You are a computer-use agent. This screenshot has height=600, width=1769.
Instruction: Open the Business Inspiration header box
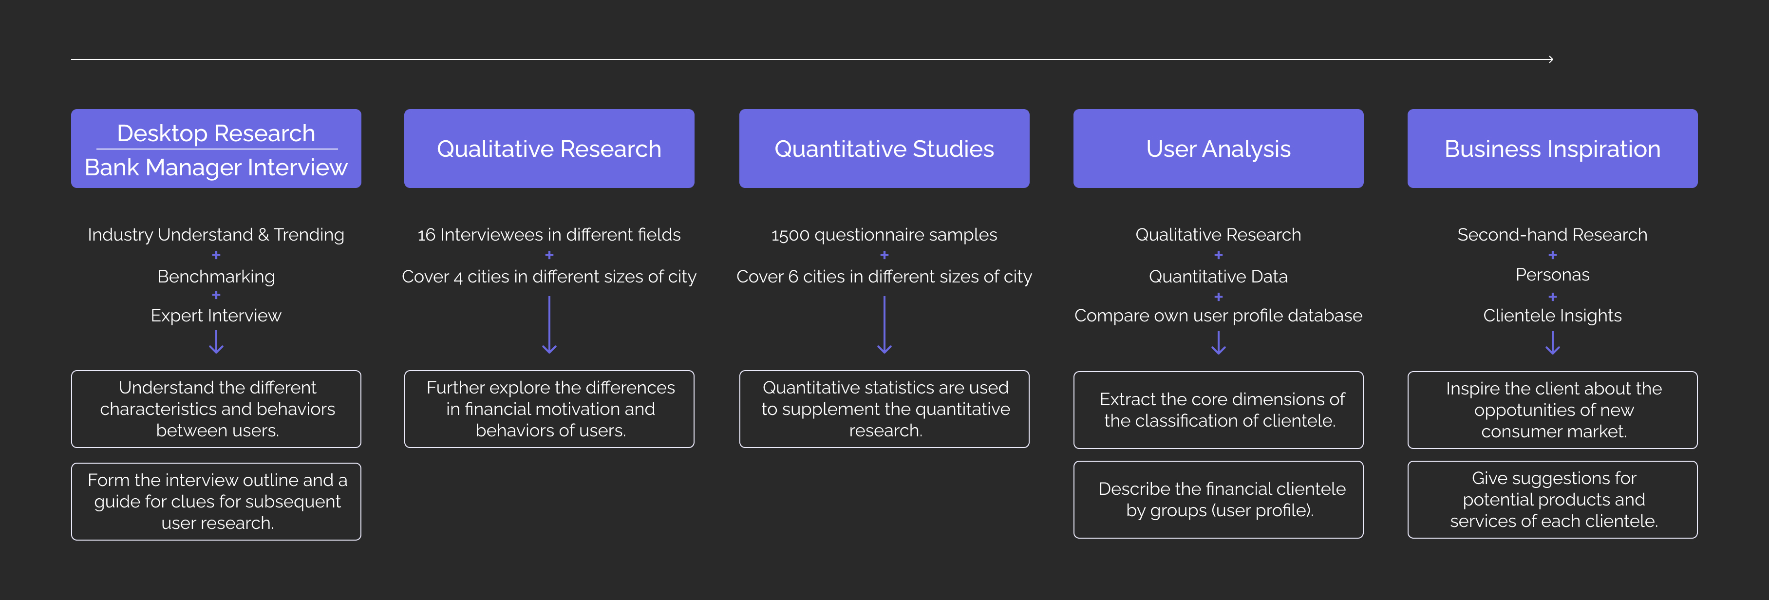tap(1552, 148)
